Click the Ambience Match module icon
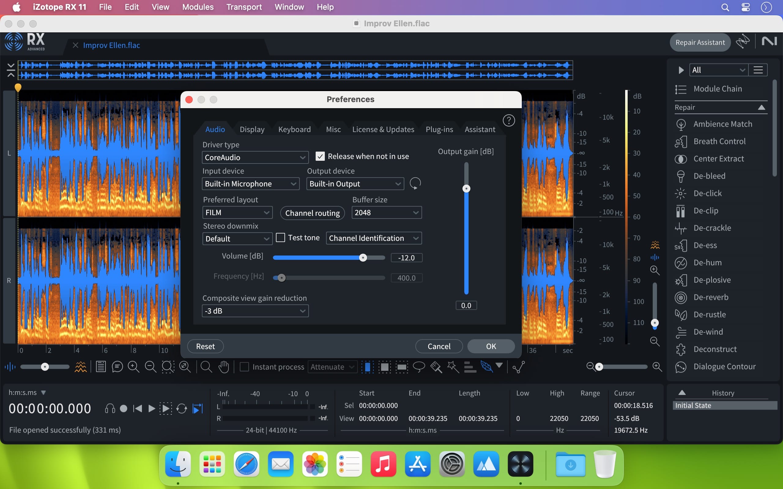 (681, 123)
